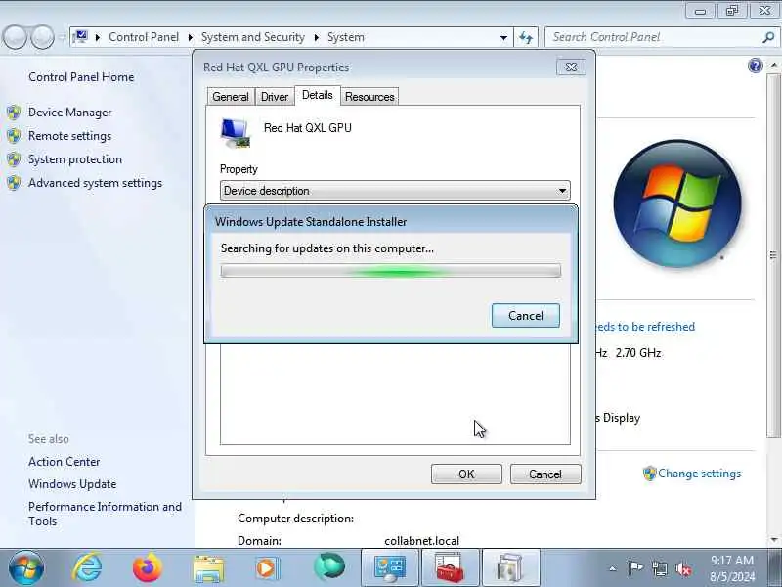782x587 pixels.
Task: Click the Back navigation button
Action: click(15, 37)
